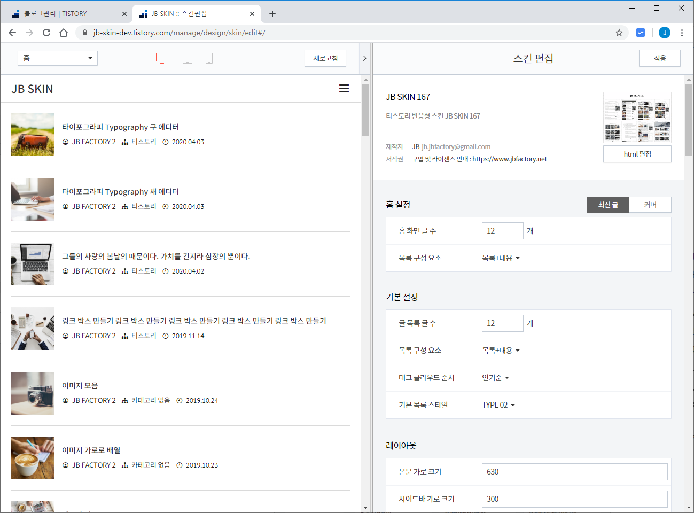Open the Chrome three-dot menu
This screenshot has height=513, width=694.
(x=682, y=33)
